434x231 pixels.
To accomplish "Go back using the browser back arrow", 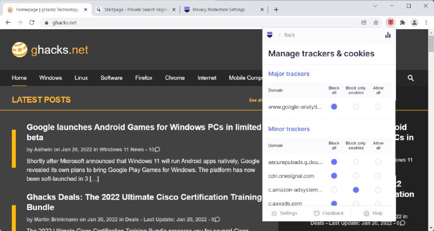I will (x=8, y=23).
